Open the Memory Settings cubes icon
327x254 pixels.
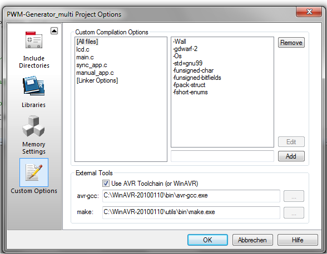pos(33,126)
